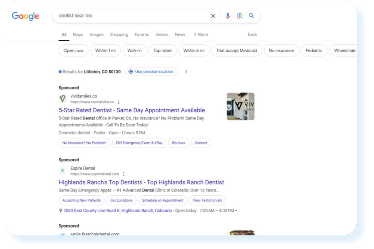Expand Espire Dental opening hours dropdown arrow
The width and height of the screenshot is (374, 249).
[x=236, y=211]
